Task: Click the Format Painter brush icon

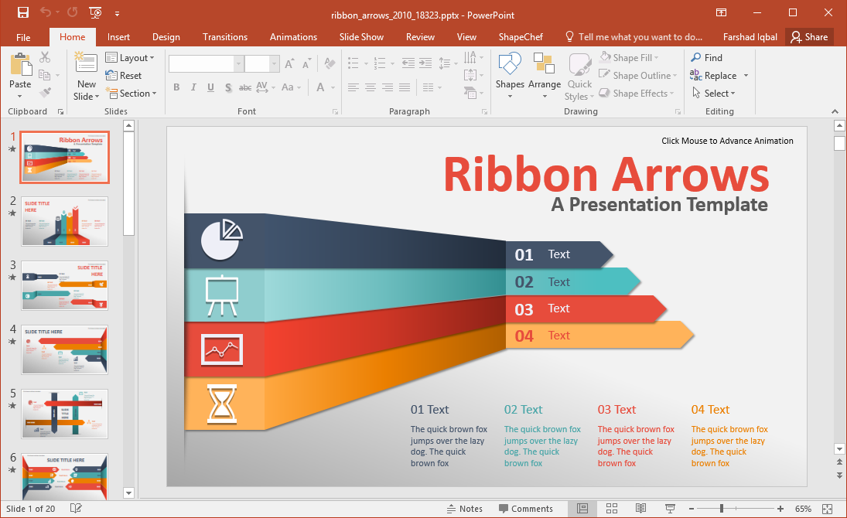Action: coord(45,93)
